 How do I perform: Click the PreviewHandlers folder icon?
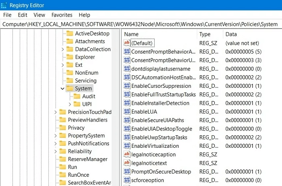62,120
